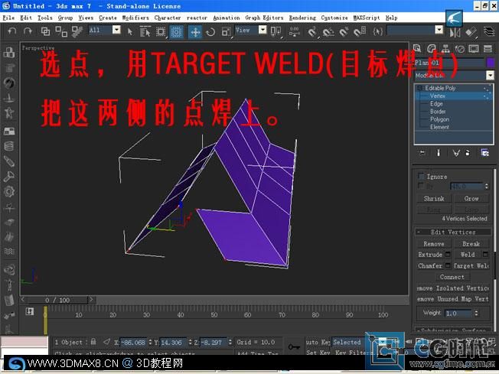The width and height of the screenshot is (499, 374).
Task: Click the Use Pivot Point Center icon
Action: click(x=276, y=31)
